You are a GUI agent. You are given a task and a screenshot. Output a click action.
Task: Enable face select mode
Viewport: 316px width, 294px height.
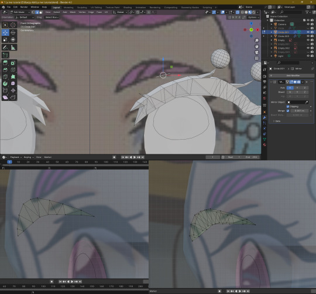[x=41, y=12]
